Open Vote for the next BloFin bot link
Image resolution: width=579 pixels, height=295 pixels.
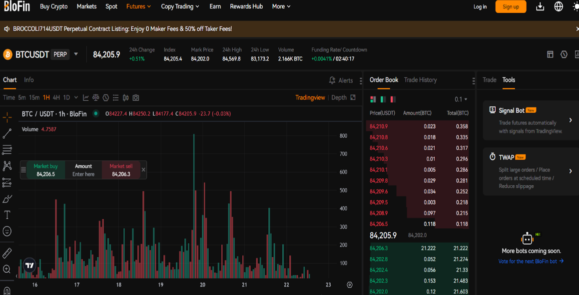[x=531, y=261]
